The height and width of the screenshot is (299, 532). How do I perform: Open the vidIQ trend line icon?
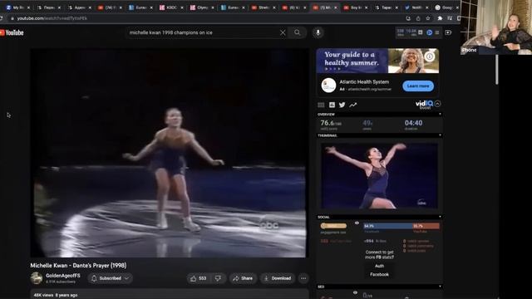pyautogui.click(x=352, y=105)
